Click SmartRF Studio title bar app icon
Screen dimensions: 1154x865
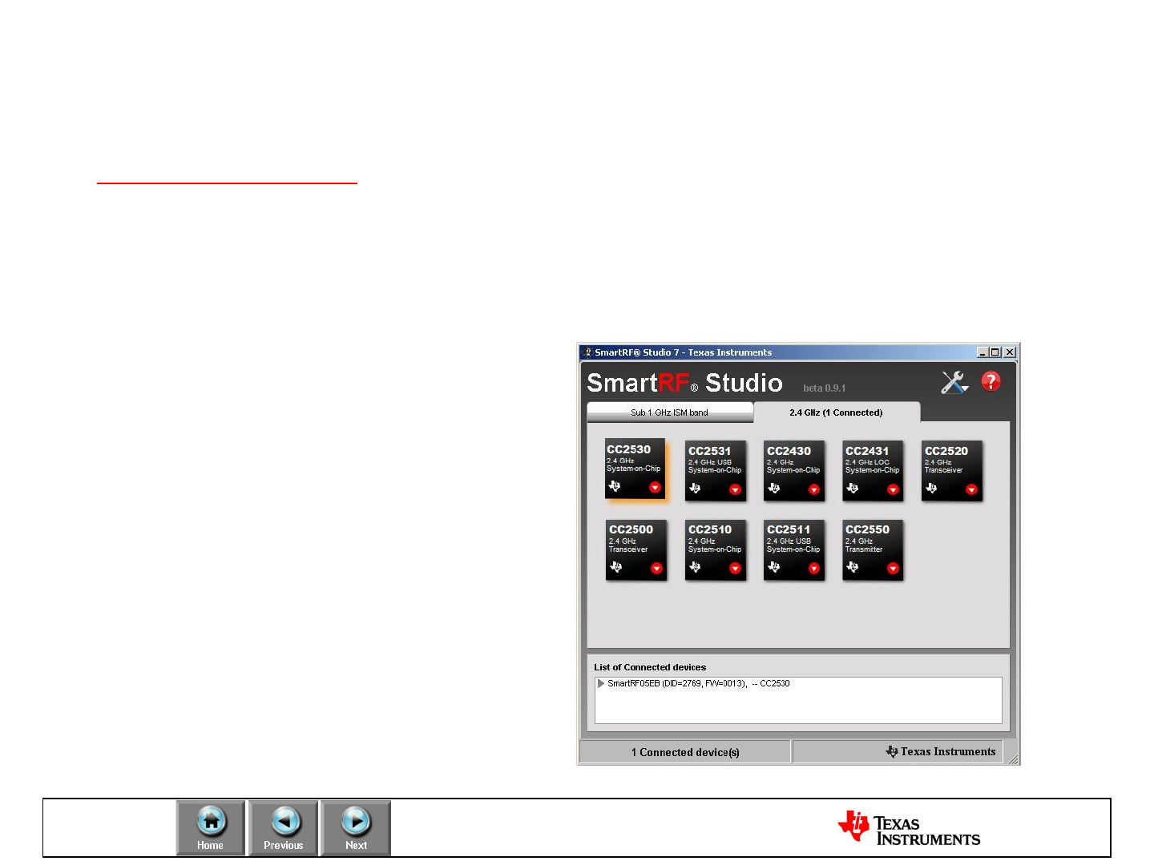587,352
